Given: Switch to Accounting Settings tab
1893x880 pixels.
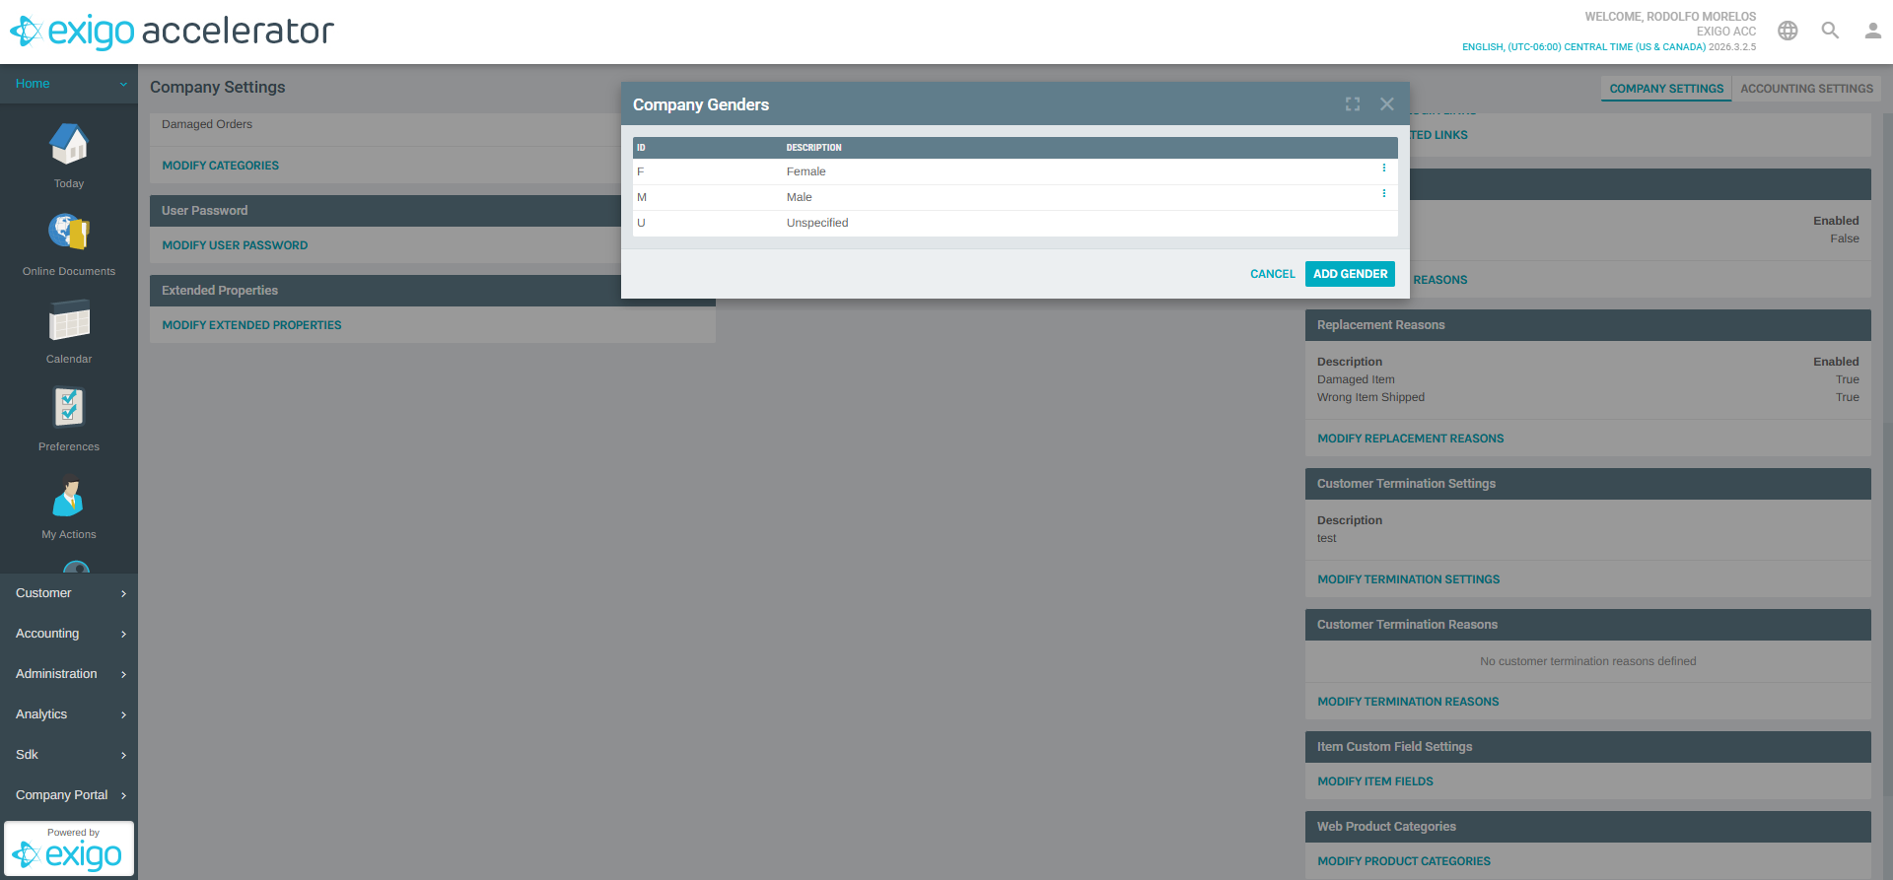Looking at the screenshot, I should [1806, 89].
